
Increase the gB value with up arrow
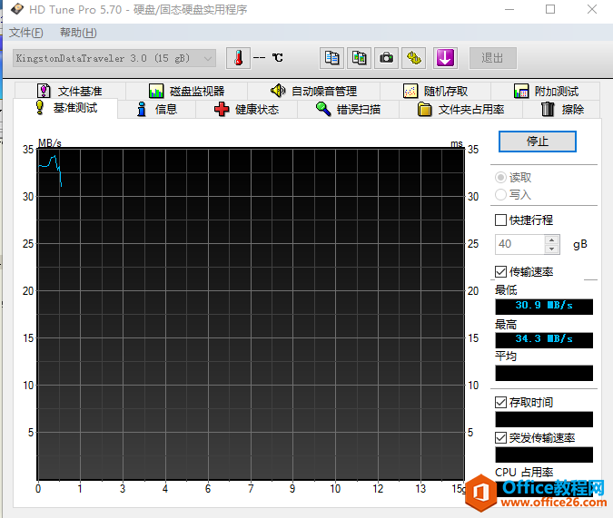click(x=551, y=239)
